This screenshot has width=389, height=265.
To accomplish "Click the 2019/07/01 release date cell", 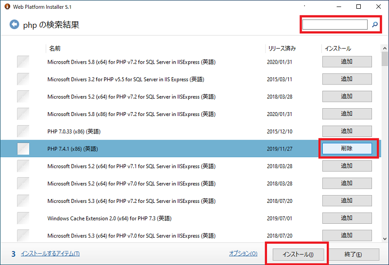I will tap(280, 218).
